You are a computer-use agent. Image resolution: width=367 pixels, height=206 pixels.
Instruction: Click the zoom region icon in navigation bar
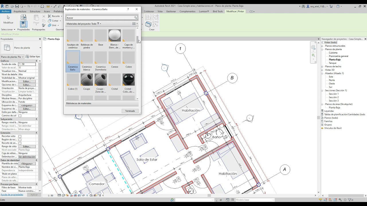click(x=313, y=56)
